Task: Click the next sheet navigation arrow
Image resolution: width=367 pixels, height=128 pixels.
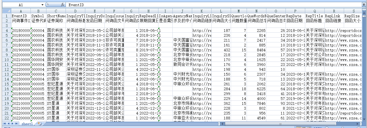Action: pos(12,124)
